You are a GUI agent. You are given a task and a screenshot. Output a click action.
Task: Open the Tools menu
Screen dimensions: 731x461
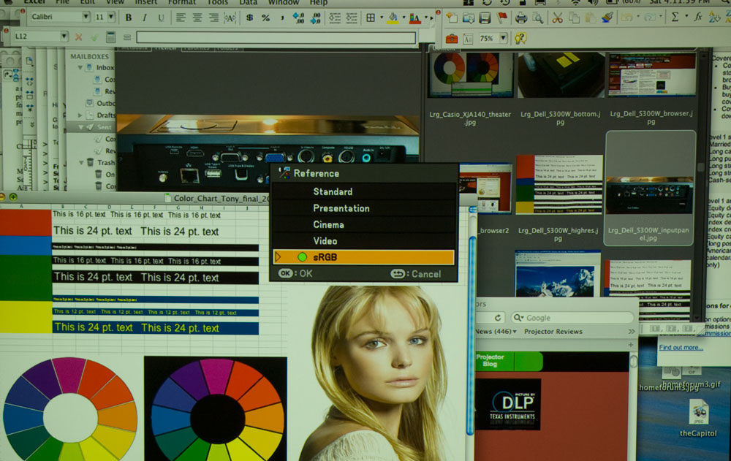tap(218, 2)
